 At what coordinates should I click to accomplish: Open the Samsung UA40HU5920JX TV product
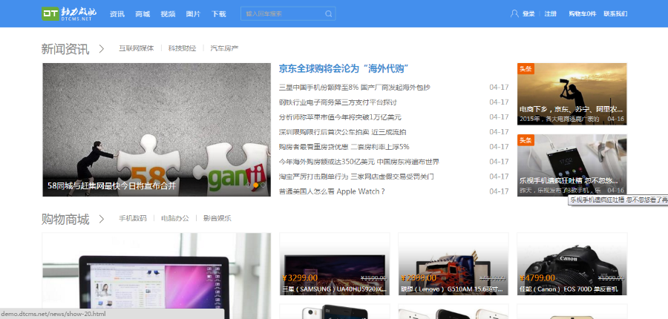click(335, 264)
